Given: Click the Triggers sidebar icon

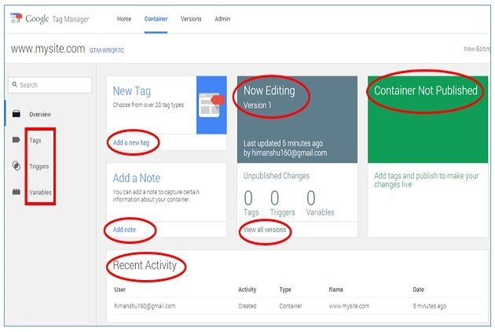Looking at the screenshot, I should pos(16,166).
